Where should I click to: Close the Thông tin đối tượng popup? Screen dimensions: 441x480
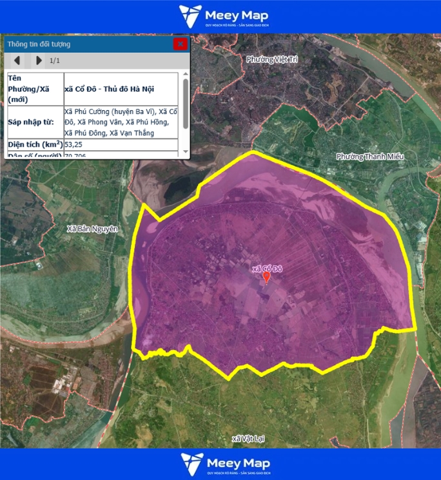tap(180, 44)
